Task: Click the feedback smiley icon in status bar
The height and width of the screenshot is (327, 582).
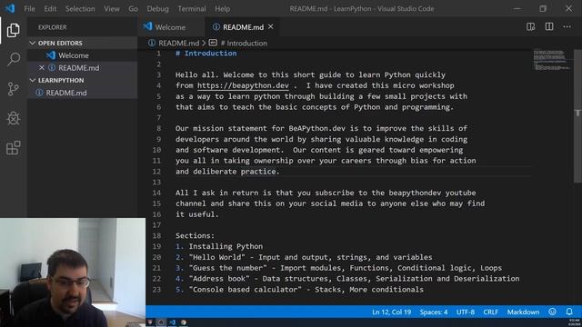Action: (552, 312)
